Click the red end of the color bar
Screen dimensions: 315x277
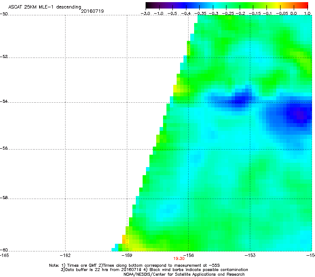[305, 5]
